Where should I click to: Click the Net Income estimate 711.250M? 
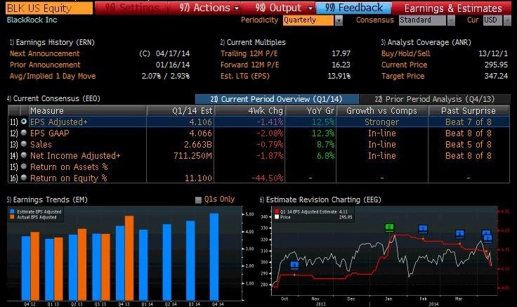point(193,156)
